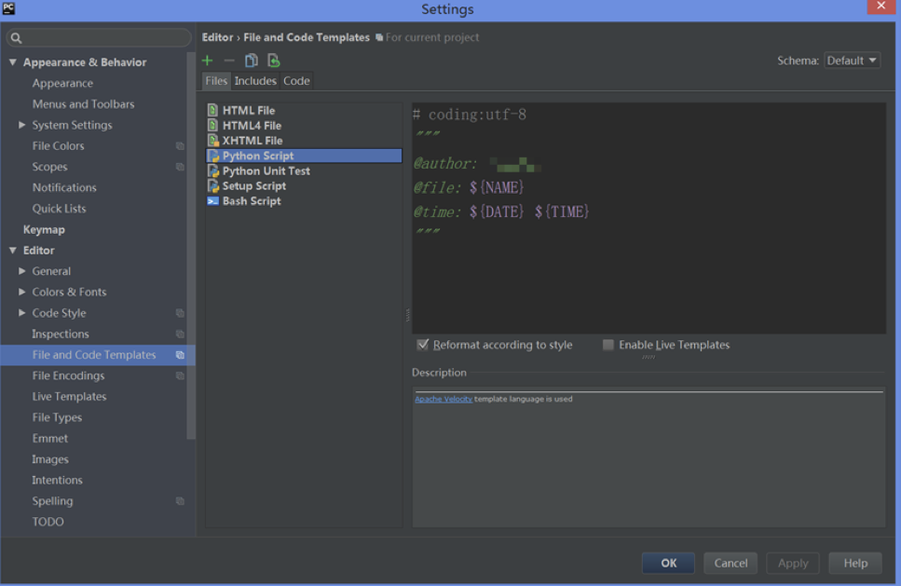
Task: Click the PyCharm logo in title bar
Action: click(x=8, y=8)
